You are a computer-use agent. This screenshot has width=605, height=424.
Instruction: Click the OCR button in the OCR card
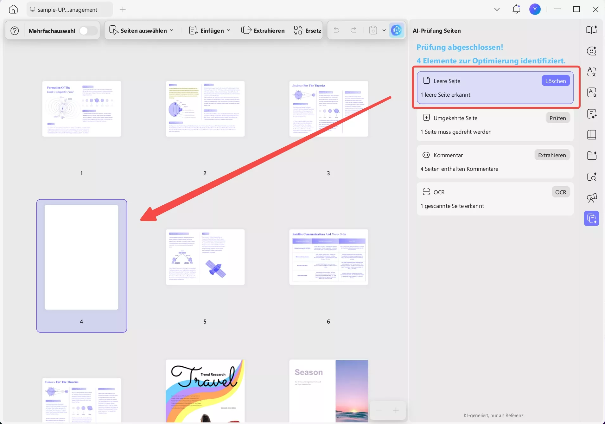561,192
